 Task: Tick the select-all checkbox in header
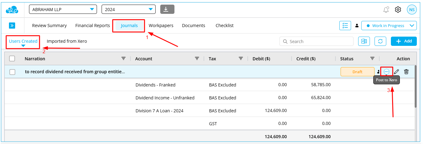pos(12,58)
